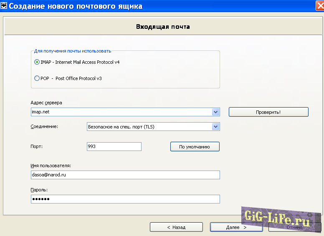Click the imap.net server address field
Screen dimensions: 324x236
(121, 112)
